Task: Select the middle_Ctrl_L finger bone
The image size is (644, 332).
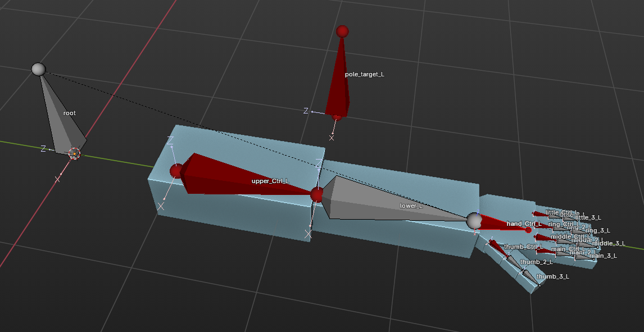Action: [543, 238]
